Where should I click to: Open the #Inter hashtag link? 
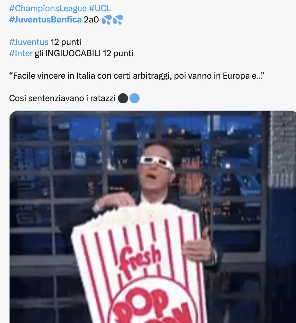(21, 53)
